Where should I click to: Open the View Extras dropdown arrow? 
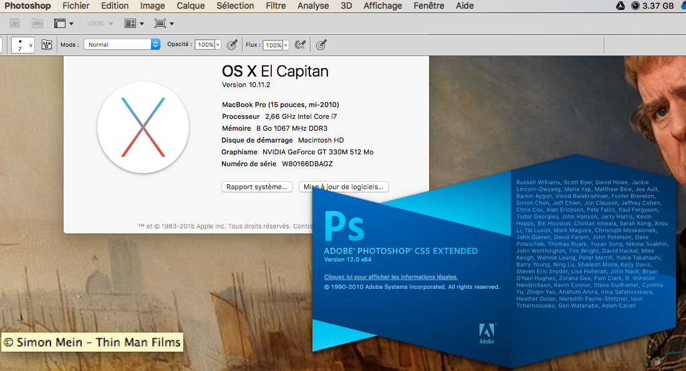tap(71, 24)
